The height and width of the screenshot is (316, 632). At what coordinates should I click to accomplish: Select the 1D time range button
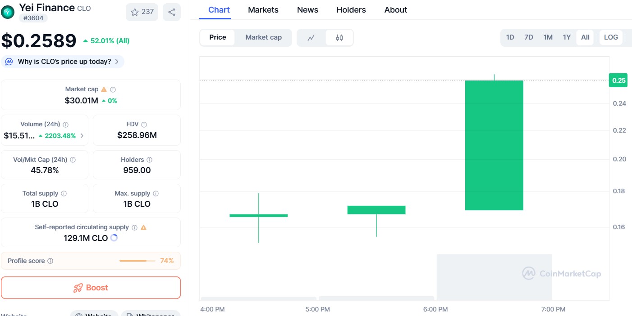coord(510,37)
